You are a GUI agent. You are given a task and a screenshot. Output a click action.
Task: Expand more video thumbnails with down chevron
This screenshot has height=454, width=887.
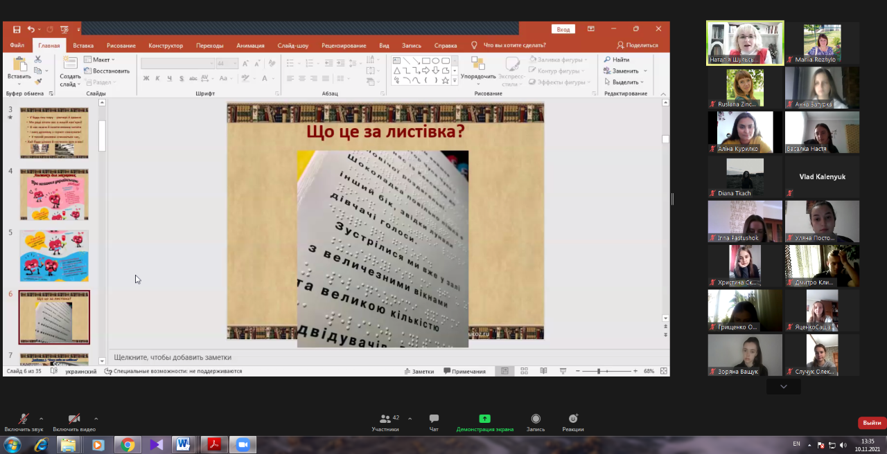[783, 387]
